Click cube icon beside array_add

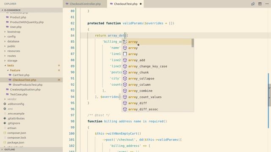(125, 60)
